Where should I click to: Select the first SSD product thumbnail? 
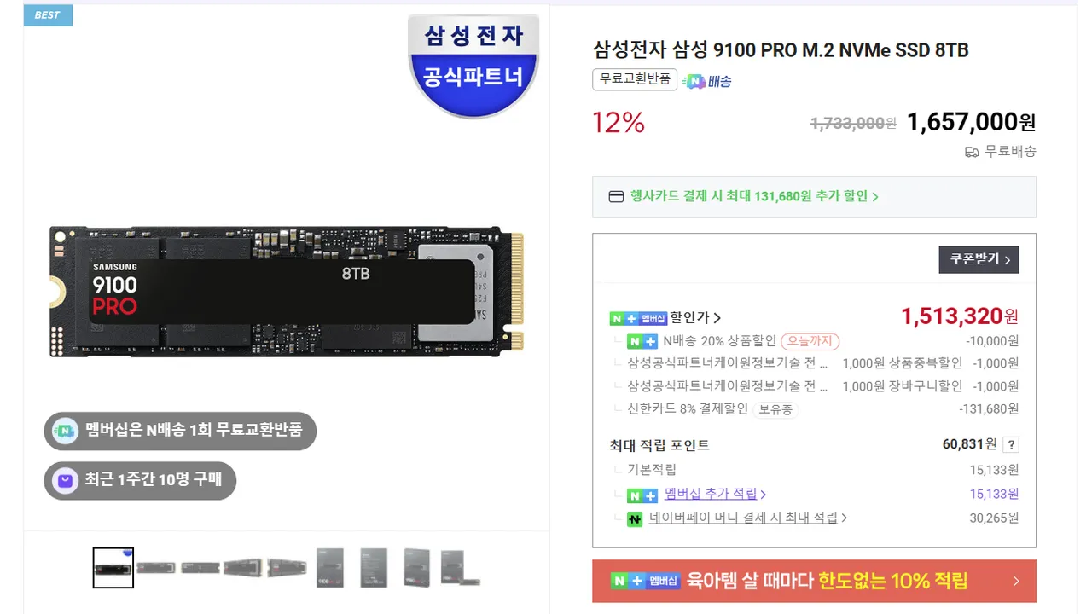(x=113, y=568)
